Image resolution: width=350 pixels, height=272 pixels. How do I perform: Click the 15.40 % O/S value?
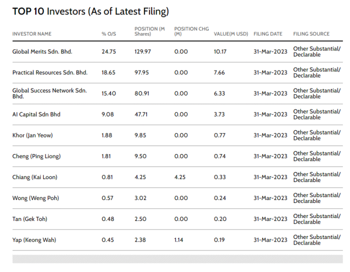click(x=108, y=93)
